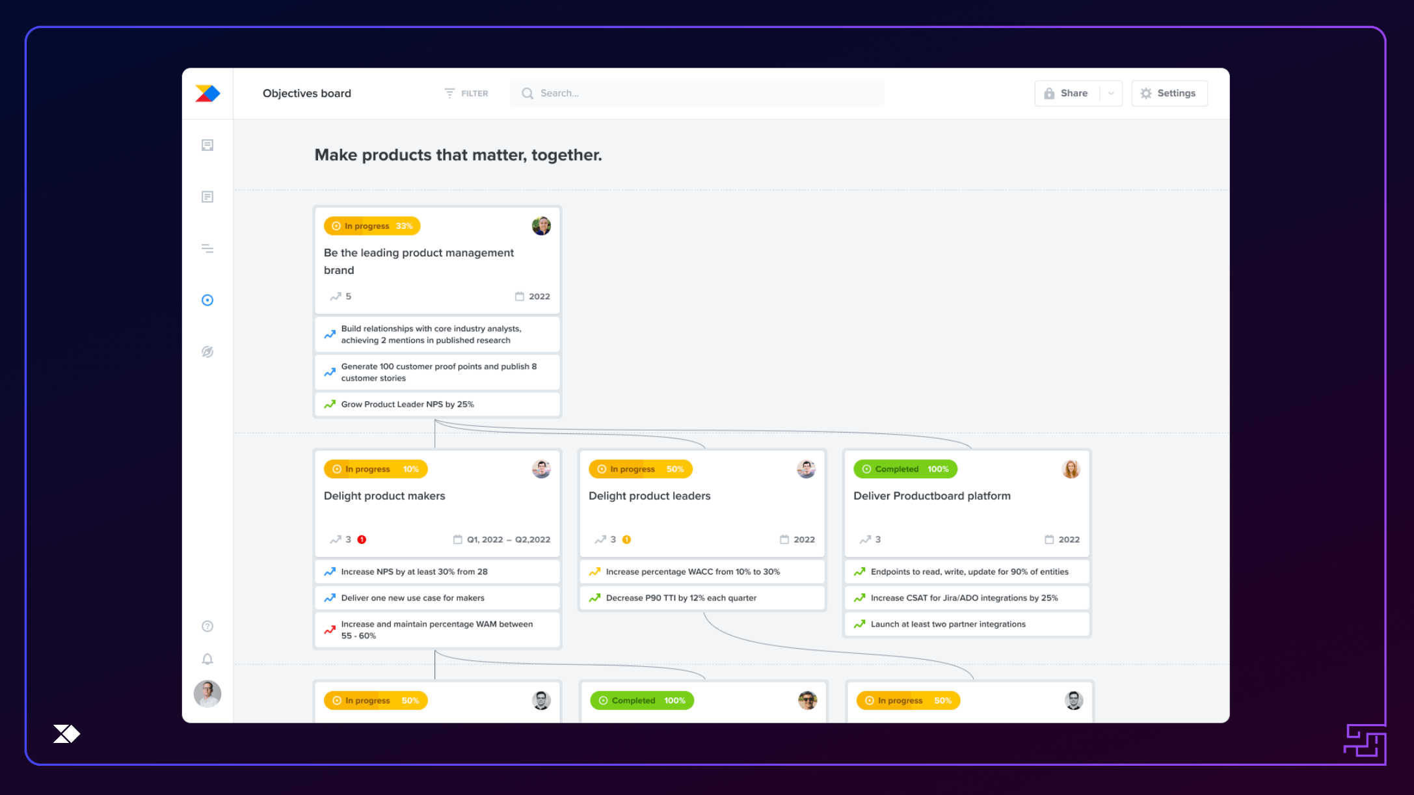Click the Productboard logo icon

[208, 92]
